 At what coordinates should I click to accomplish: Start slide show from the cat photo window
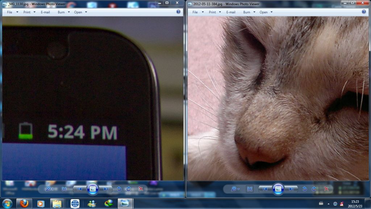coord(278,189)
